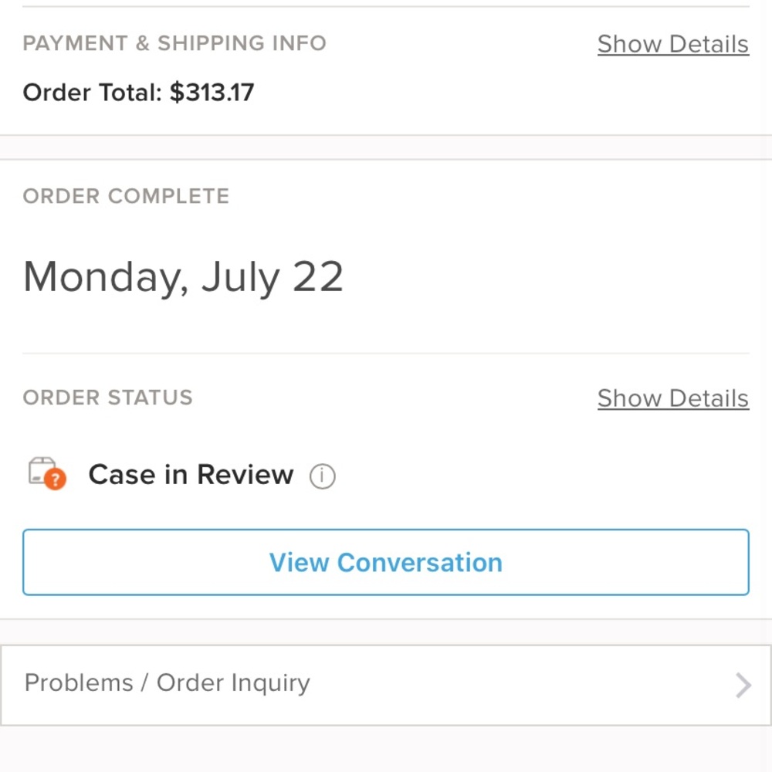
Task: Click the Monday, July 22 completion date
Action: (x=184, y=276)
